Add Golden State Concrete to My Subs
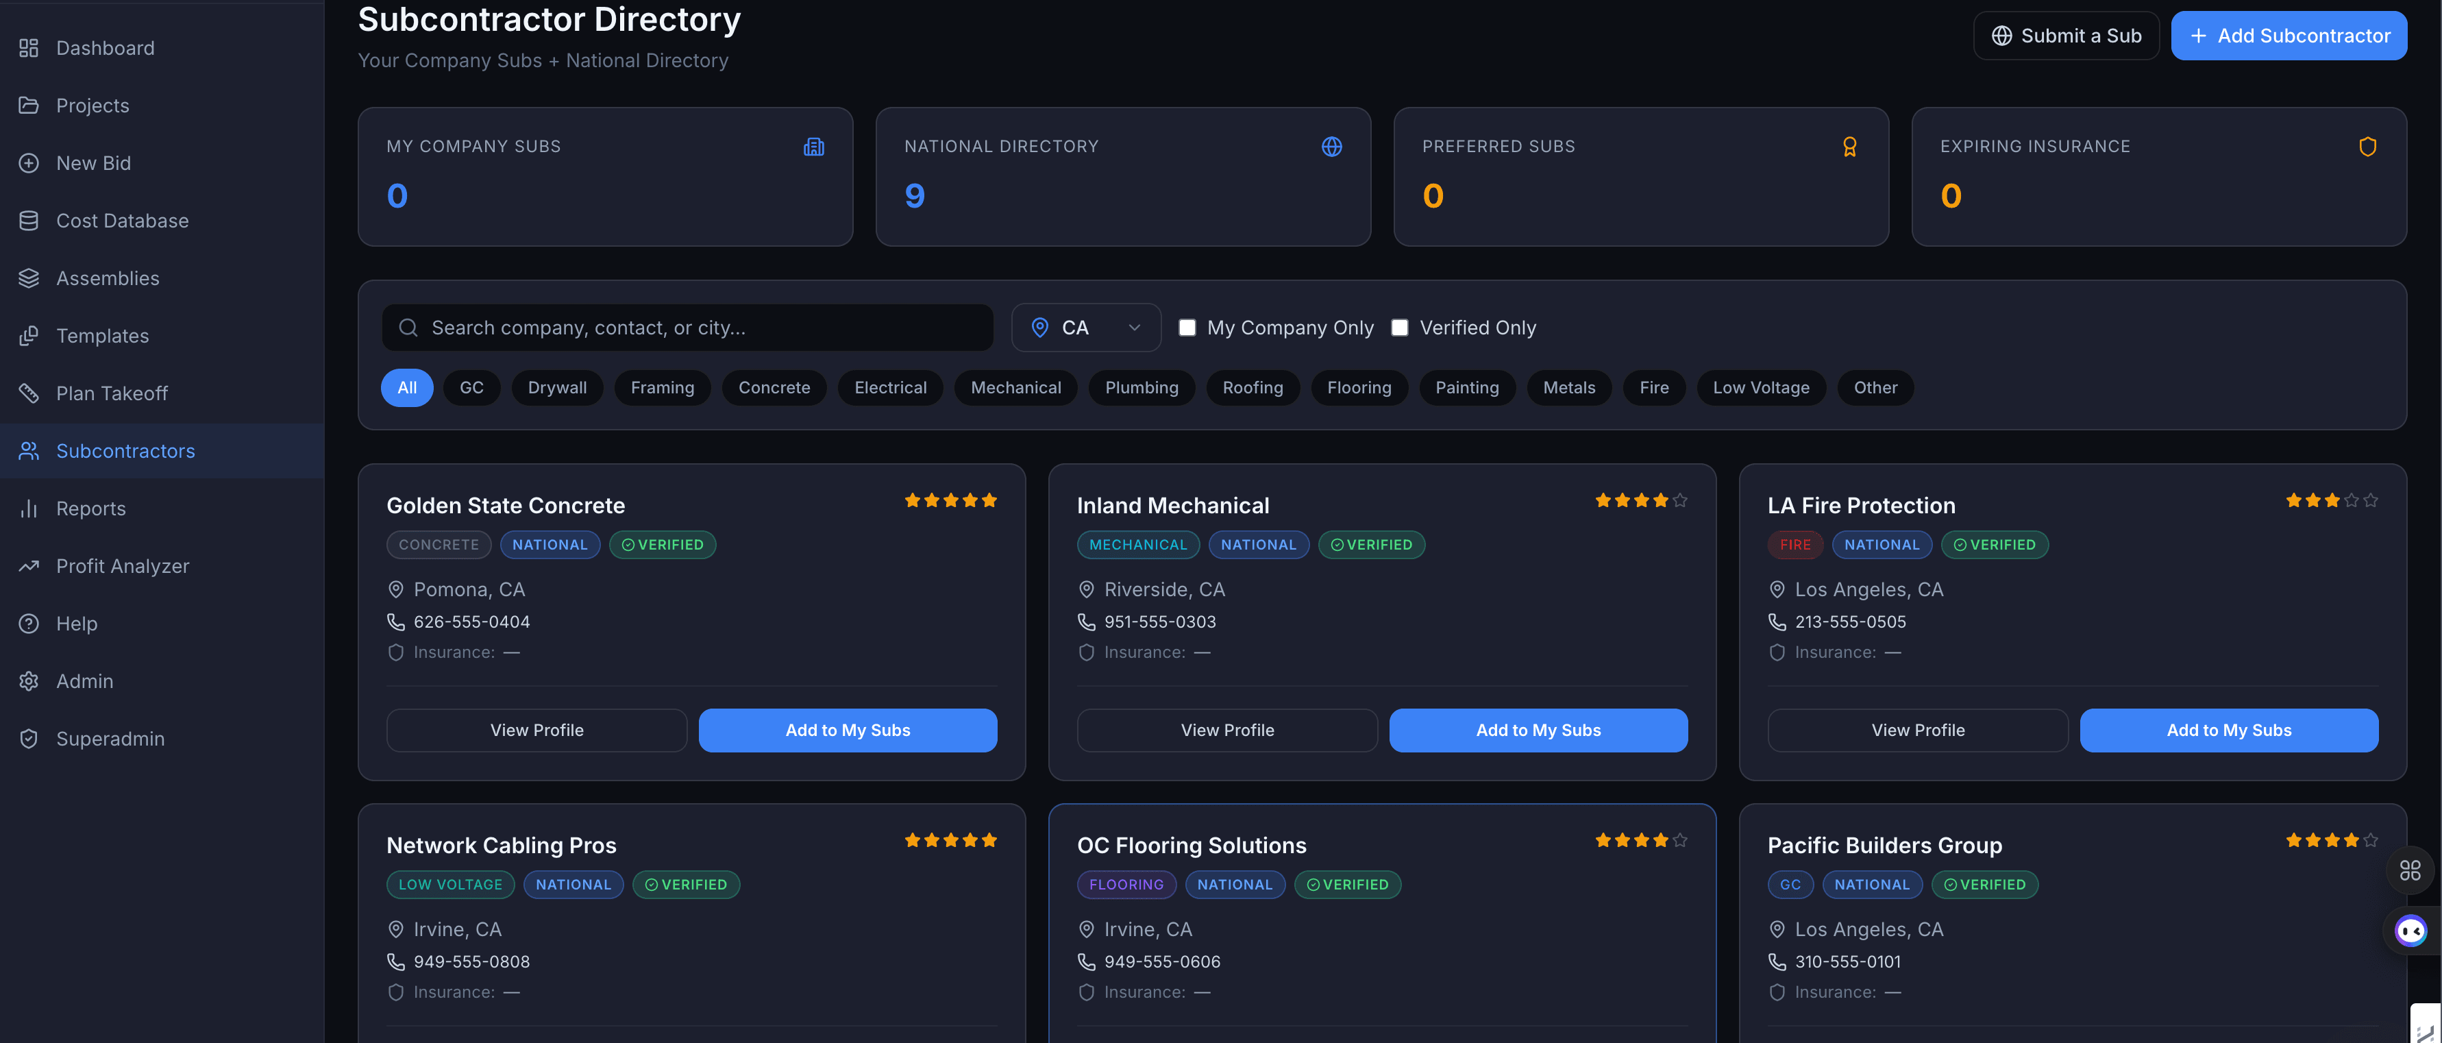The image size is (2442, 1043). click(848, 730)
